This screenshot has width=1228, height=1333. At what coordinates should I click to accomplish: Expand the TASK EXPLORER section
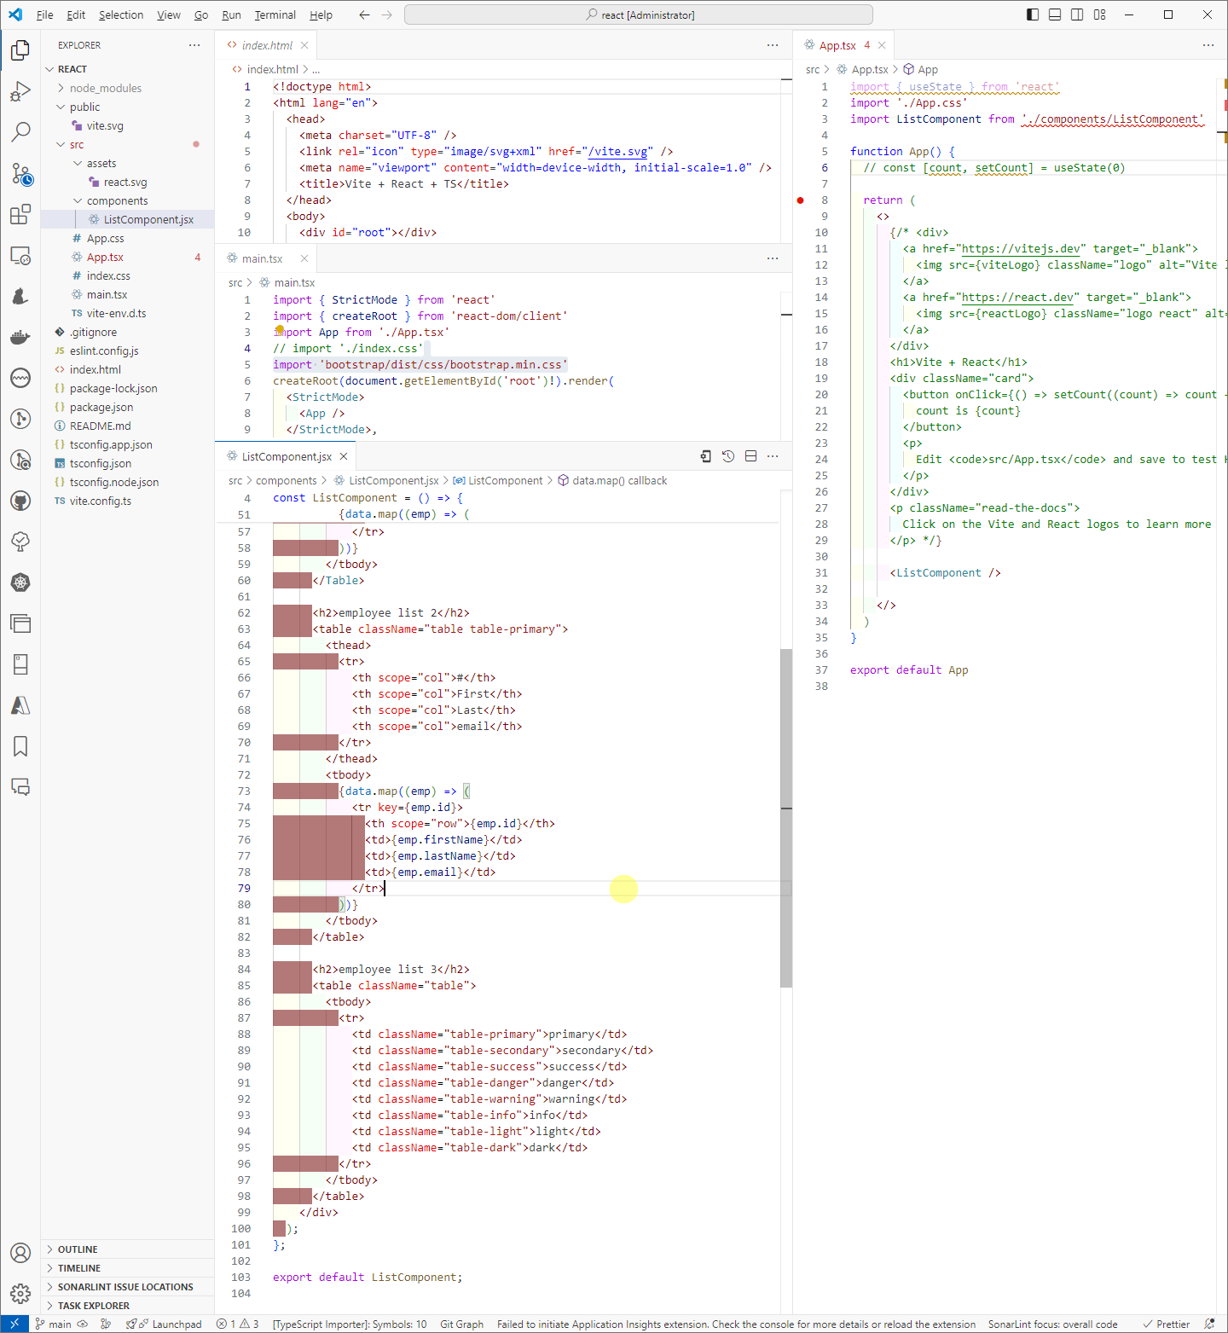(128, 1306)
